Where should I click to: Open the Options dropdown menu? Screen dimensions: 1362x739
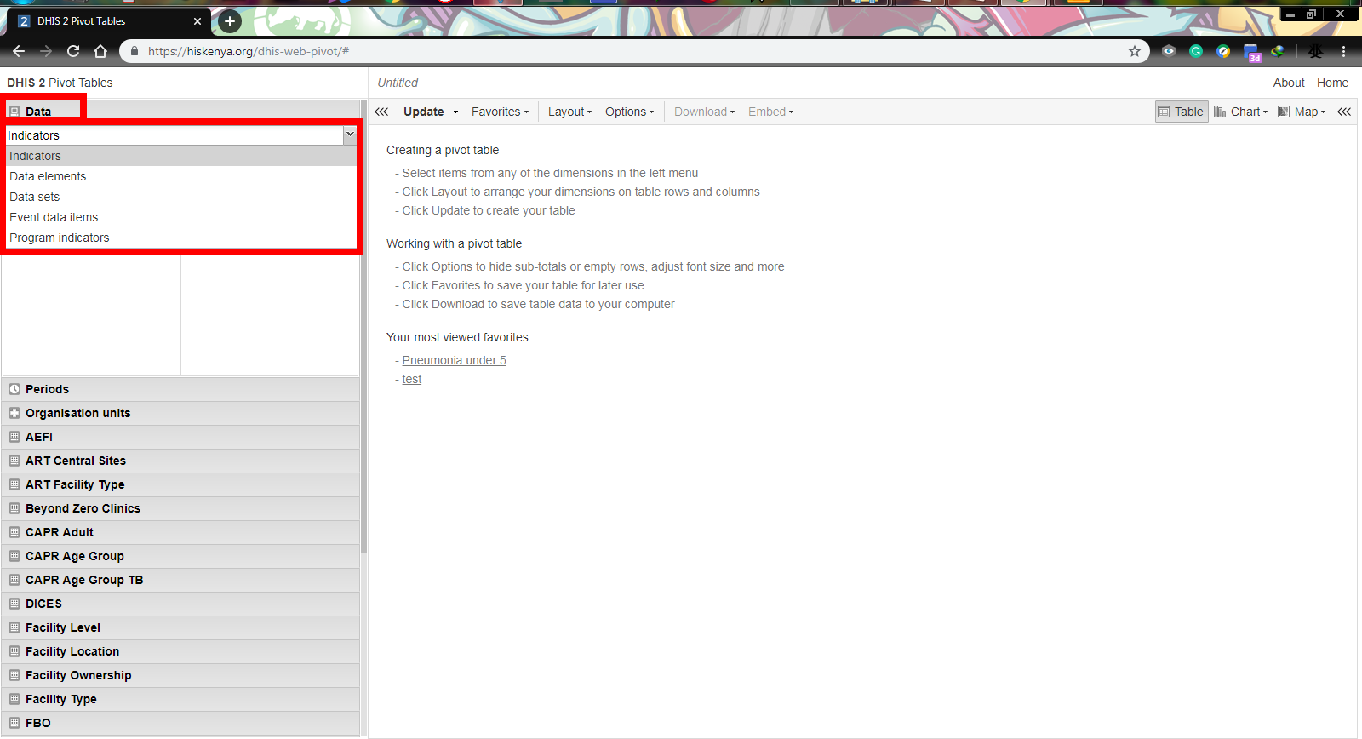629,112
